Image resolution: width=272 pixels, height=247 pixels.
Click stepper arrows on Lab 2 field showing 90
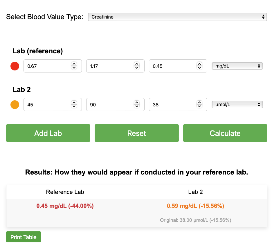click(137, 104)
